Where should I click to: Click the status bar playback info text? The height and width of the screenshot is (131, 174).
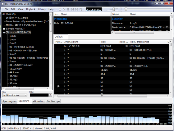pyautogui.click(x=29, y=129)
